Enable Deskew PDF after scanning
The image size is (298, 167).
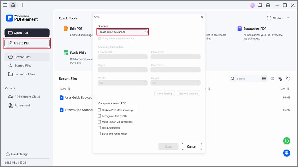[x=99, y=110]
